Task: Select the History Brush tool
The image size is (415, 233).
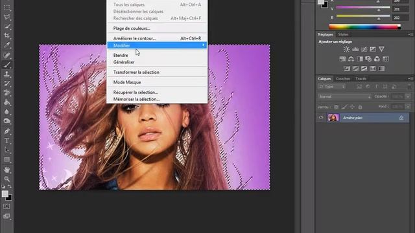Action: click(7, 83)
